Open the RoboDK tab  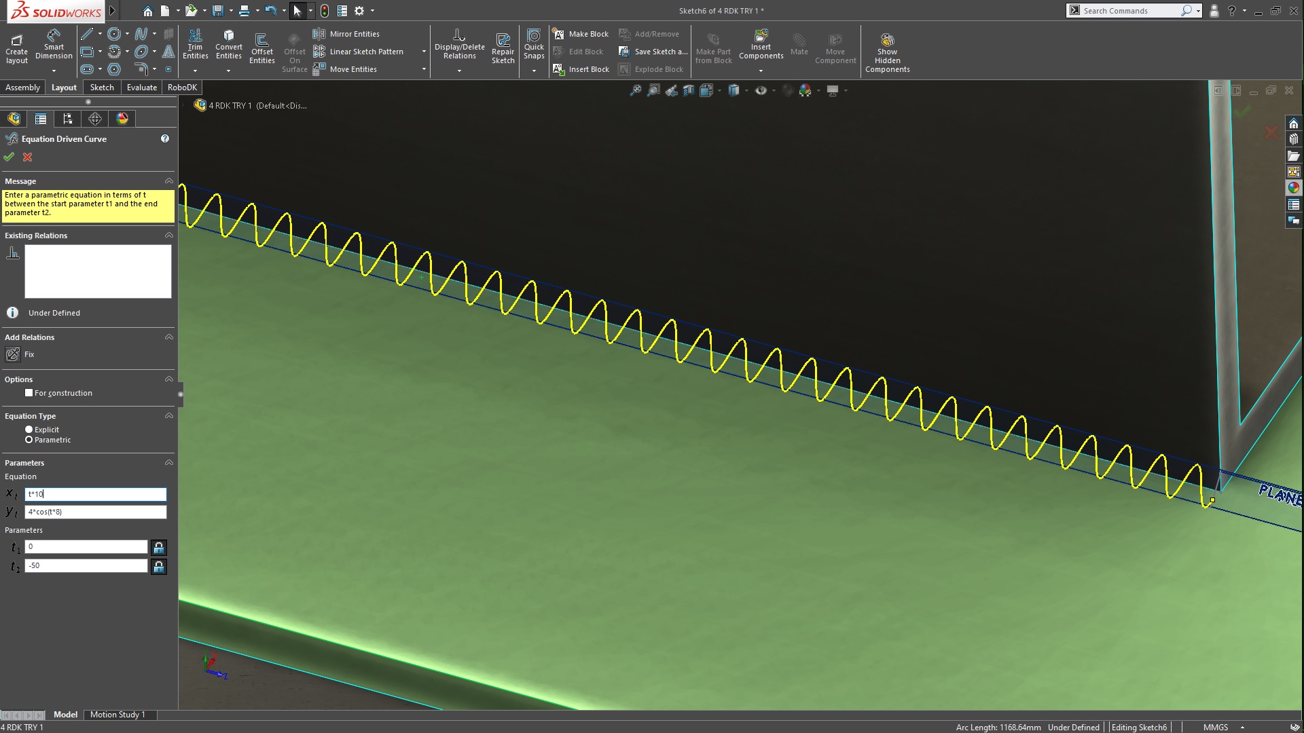[182, 88]
